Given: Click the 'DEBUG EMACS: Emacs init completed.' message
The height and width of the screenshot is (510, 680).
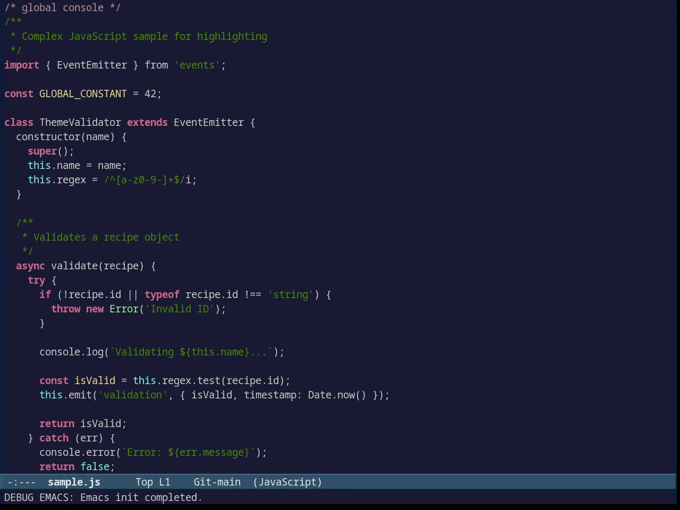Looking at the screenshot, I should click(103, 497).
